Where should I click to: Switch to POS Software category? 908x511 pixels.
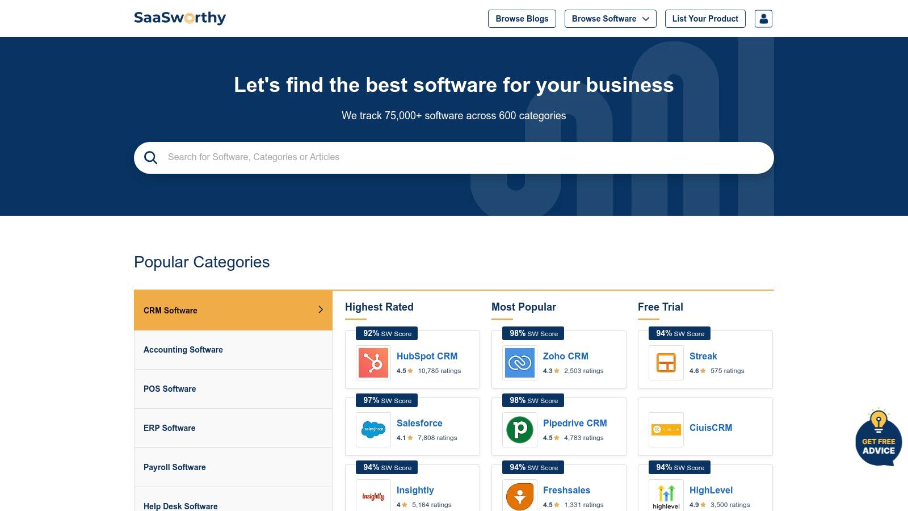coord(170,389)
